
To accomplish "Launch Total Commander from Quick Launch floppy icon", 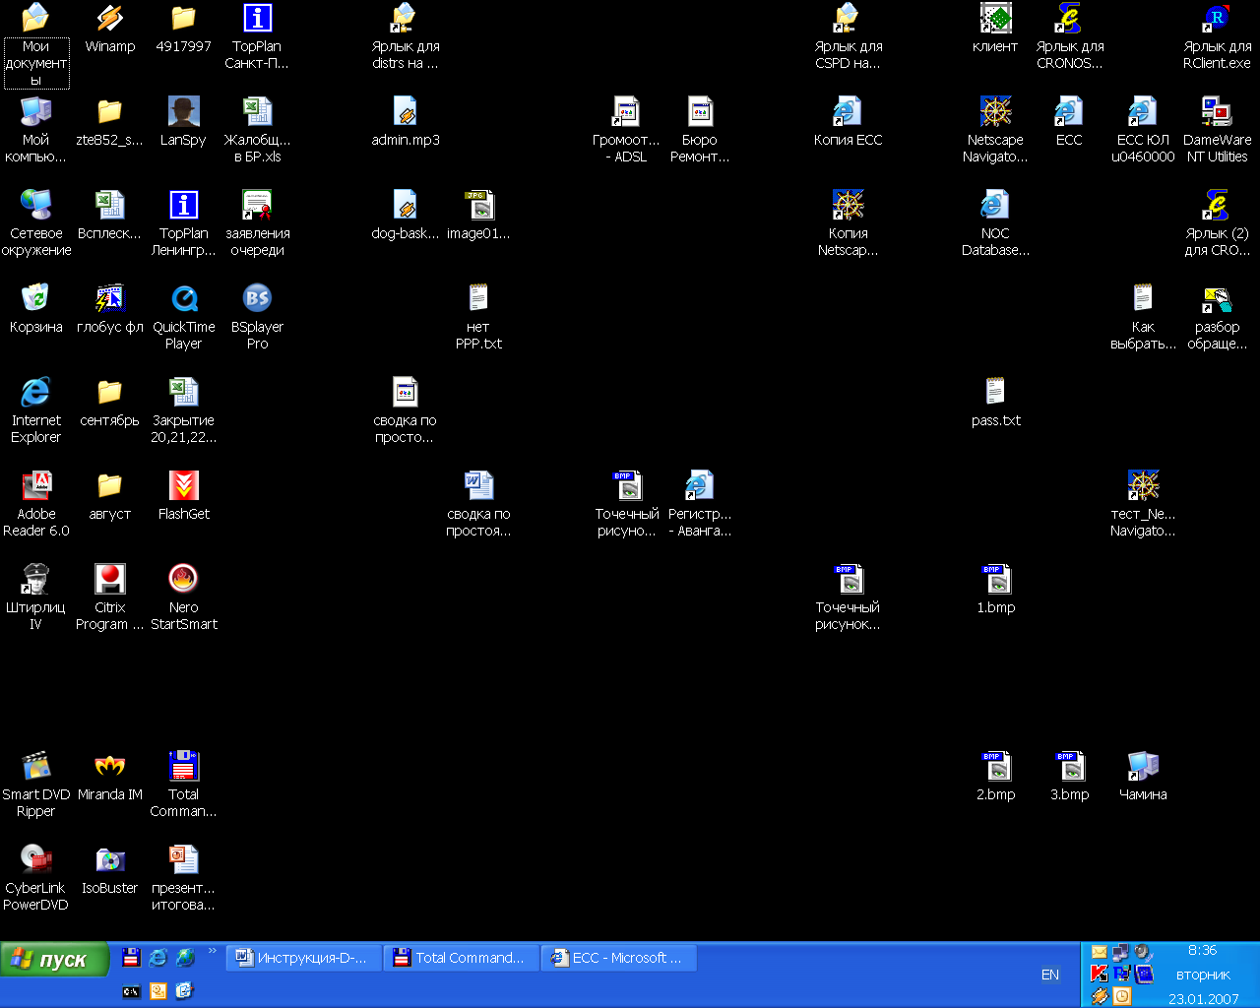I will coord(131,957).
